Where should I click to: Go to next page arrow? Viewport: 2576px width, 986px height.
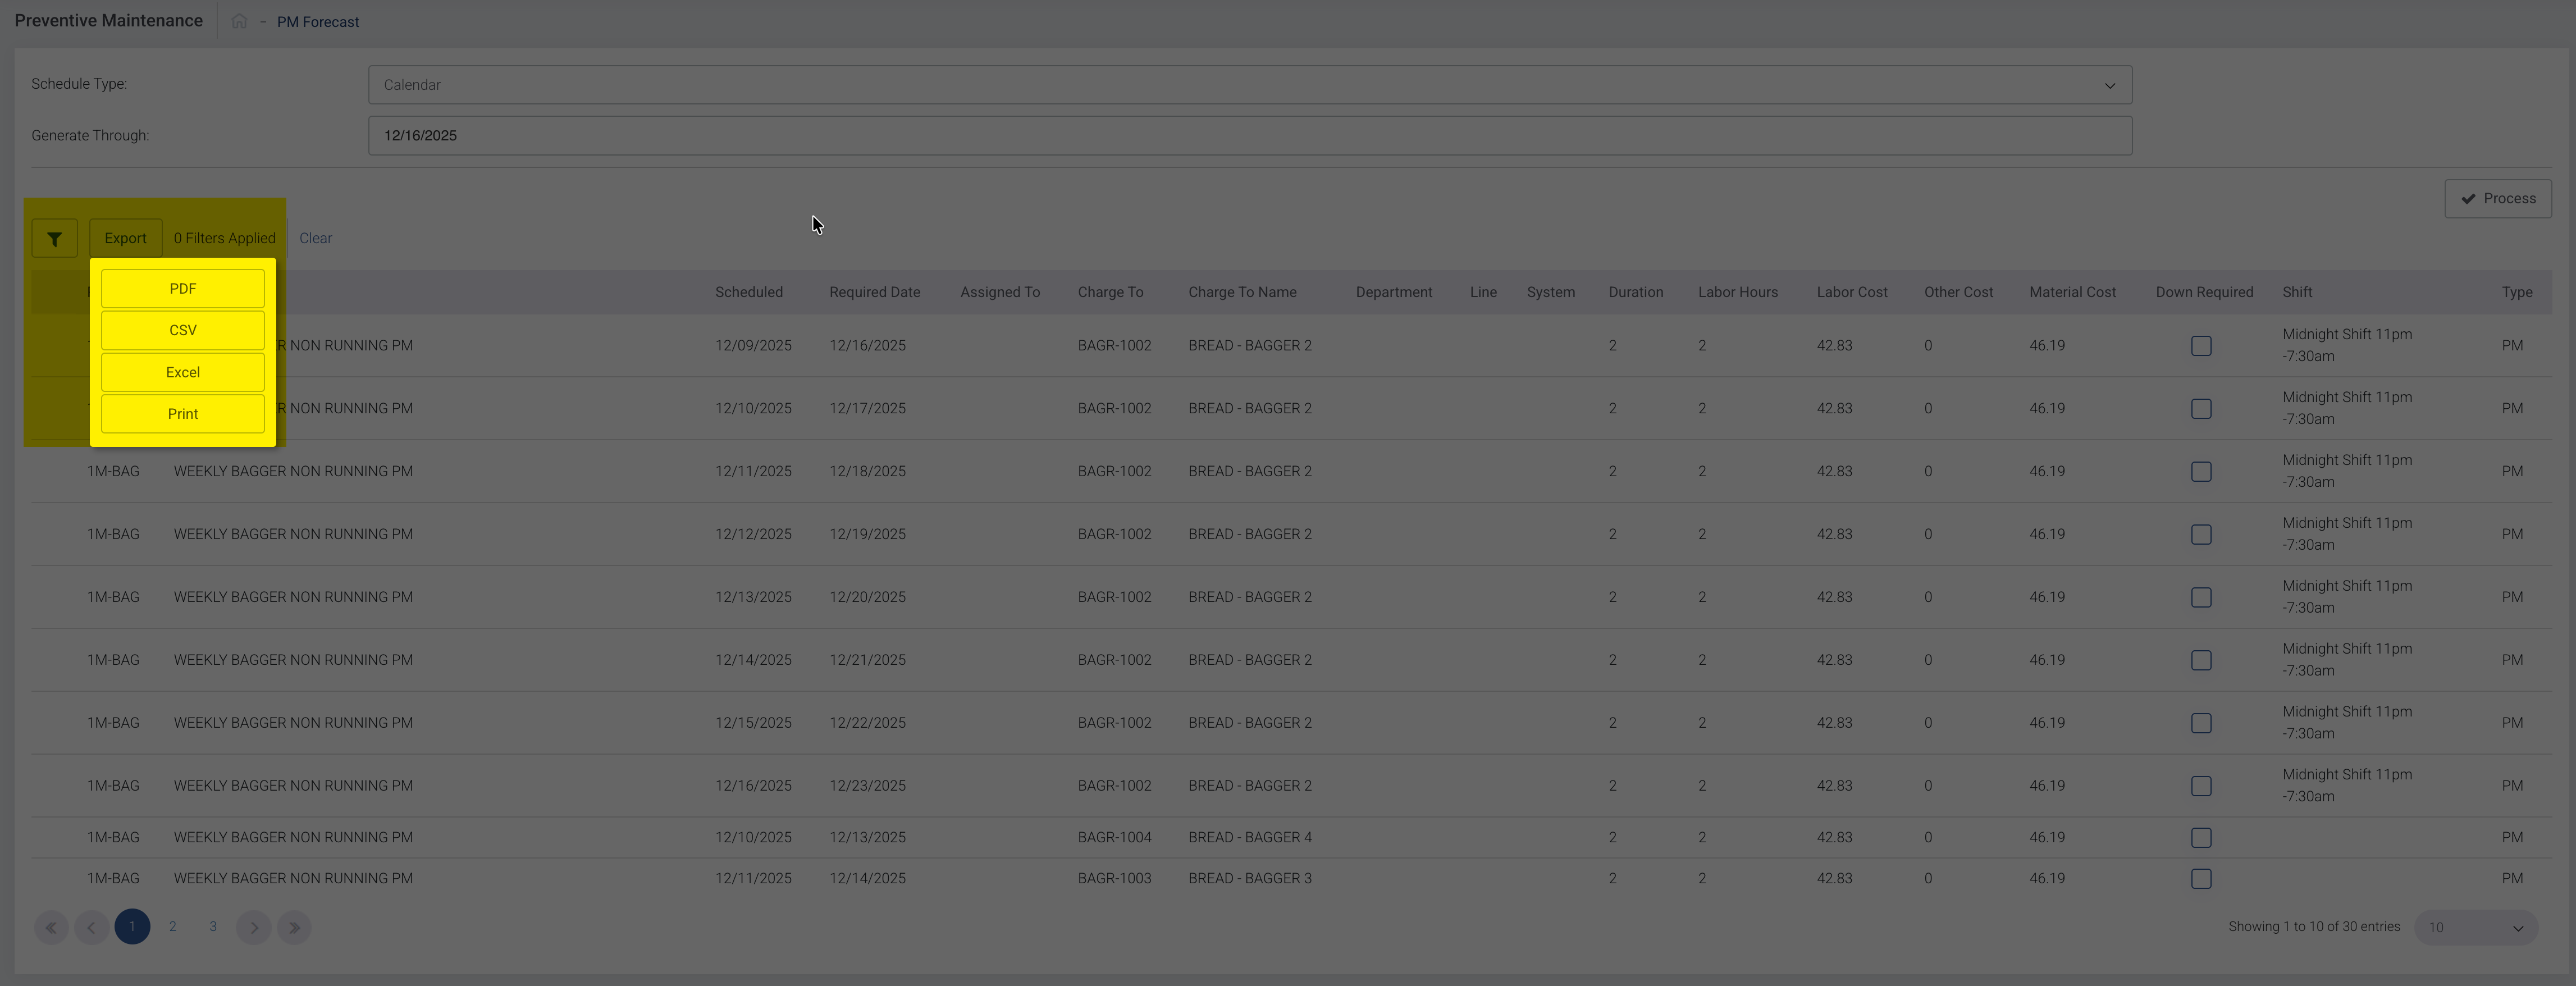(x=254, y=927)
